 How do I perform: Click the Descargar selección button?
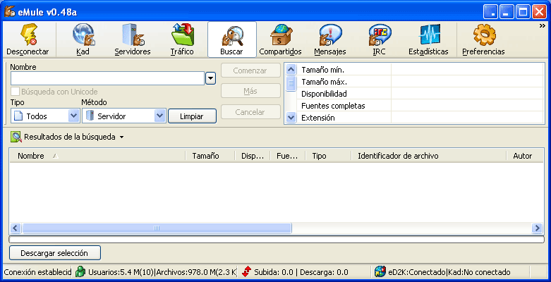[55, 253]
